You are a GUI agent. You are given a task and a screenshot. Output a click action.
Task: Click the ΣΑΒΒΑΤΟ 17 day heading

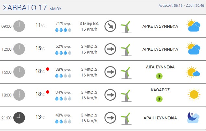pyautogui.click(x=25, y=7)
